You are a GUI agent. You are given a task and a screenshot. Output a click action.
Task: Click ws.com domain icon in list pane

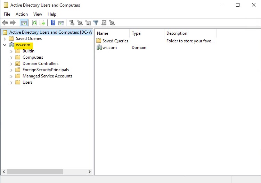coord(99,48)
